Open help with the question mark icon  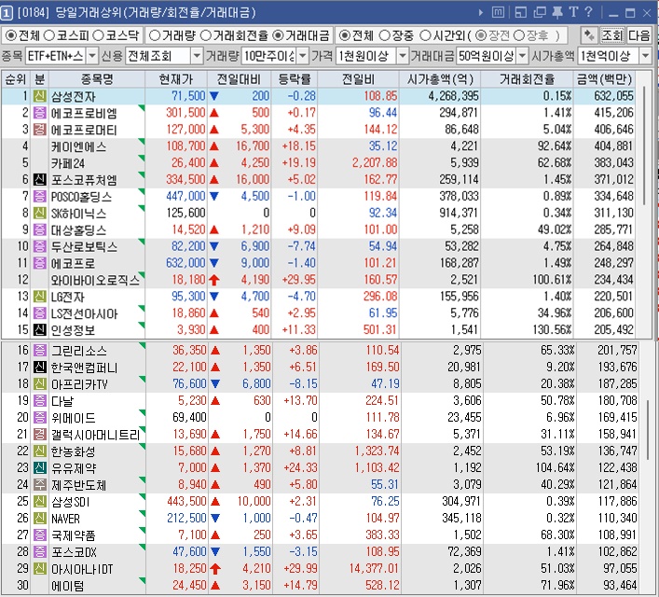[589, 13]
